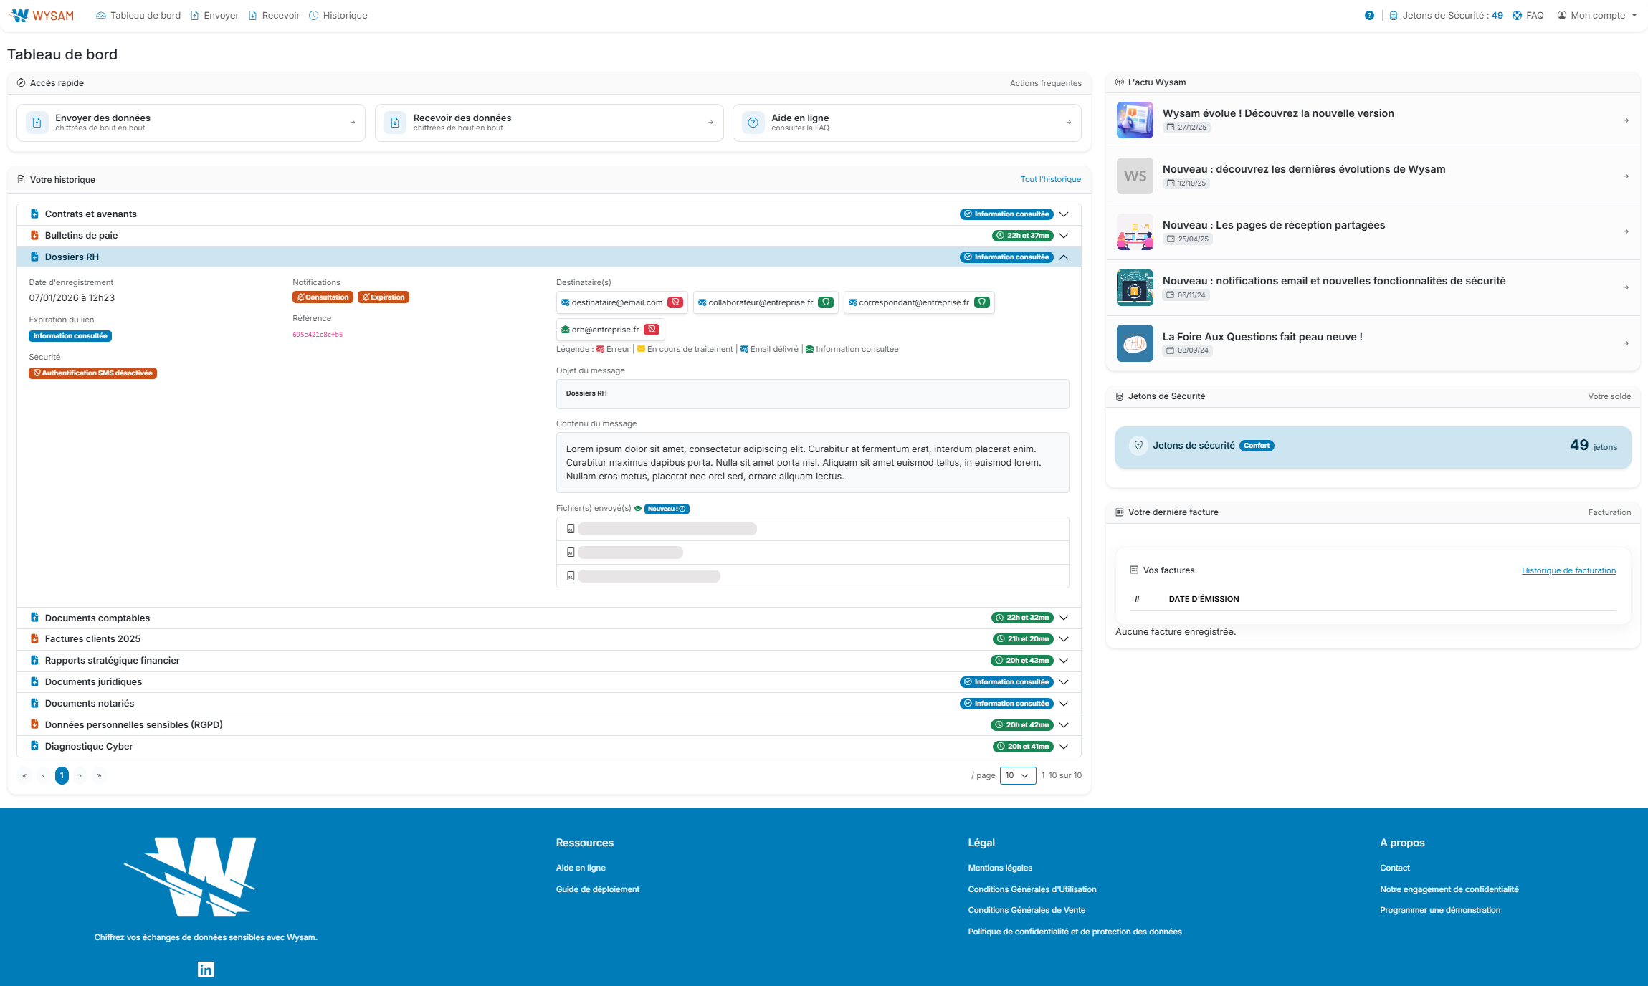Open Wysam évolue news thumbnail
This screenshot has height=986, width=1648.
1135,120
